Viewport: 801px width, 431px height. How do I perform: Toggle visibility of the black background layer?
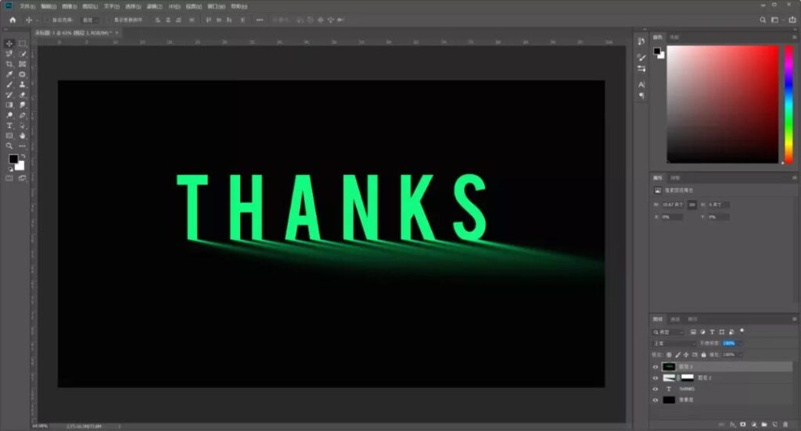tap(656, 400)
